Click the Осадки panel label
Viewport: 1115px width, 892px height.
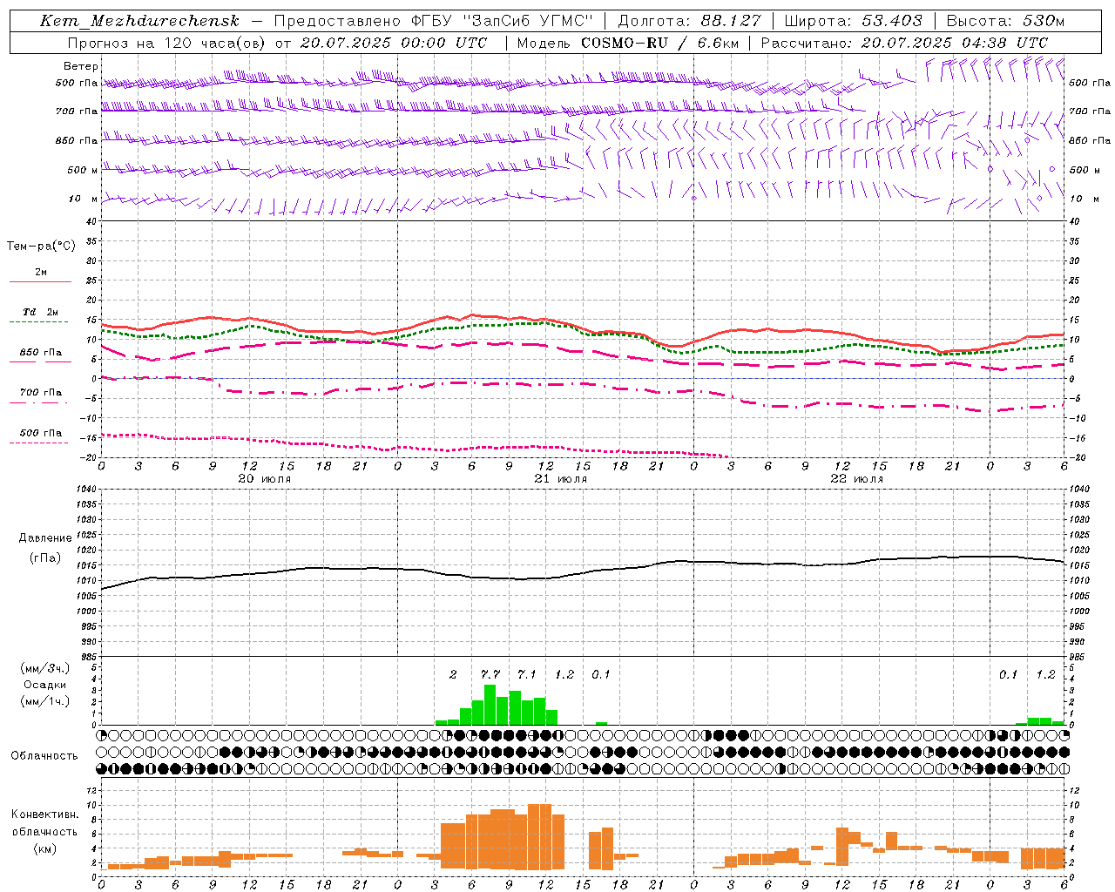pyautogui.click(x=45, y=685)
